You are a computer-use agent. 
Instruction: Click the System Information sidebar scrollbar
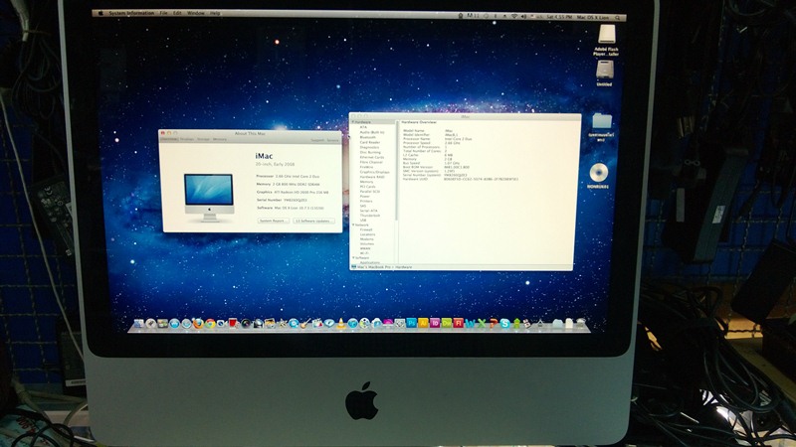tap(396, 172)
